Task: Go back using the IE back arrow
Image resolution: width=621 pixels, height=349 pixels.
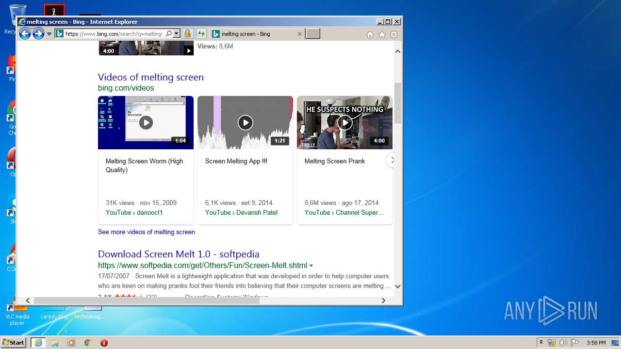Action: [x=25, y=34]
